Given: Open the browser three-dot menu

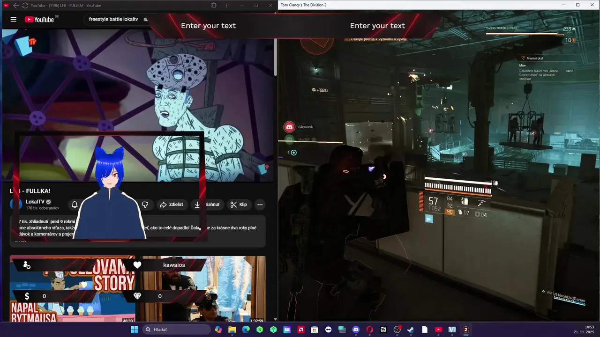Looking at the screenshot, I should [226, 5].
